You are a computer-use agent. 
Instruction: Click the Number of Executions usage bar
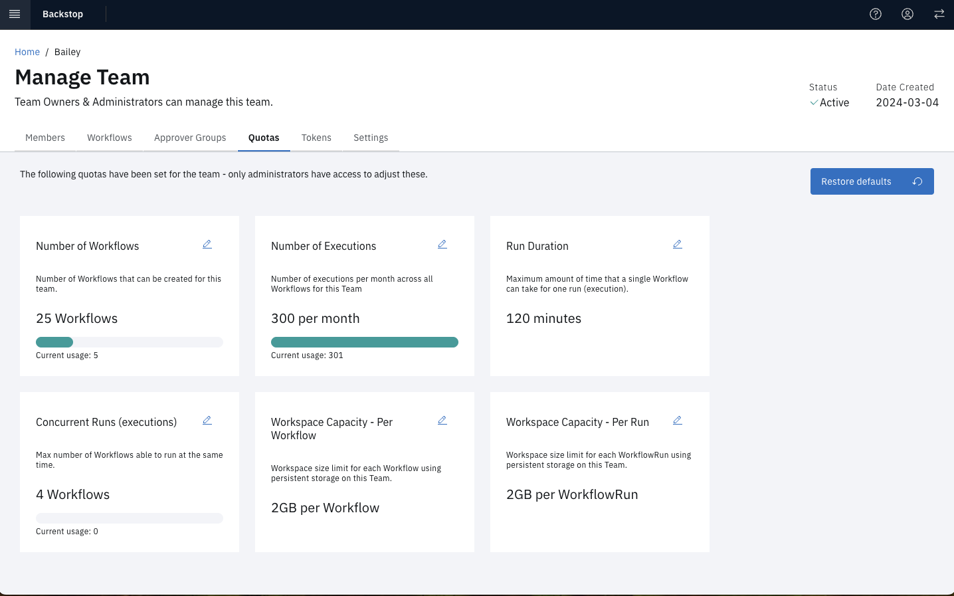click(x=365, y=342)
